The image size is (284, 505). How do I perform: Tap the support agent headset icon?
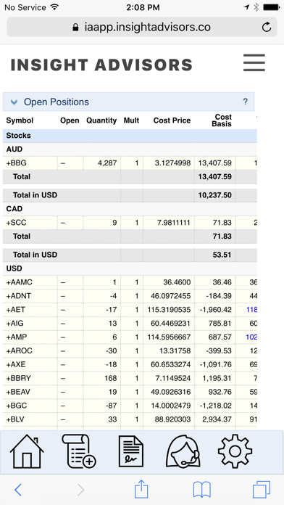click(x=183, y=451)
